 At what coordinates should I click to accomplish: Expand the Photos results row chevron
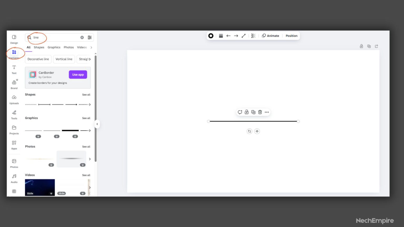[x=90, y=159]
